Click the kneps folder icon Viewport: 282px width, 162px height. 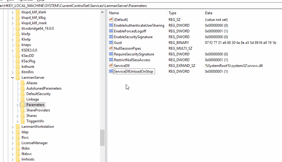coord(18,45)
